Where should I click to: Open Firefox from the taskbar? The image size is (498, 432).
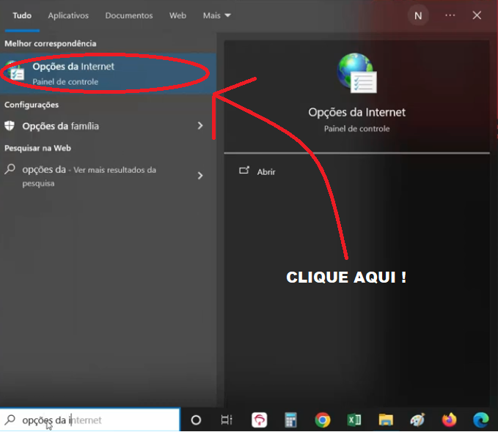click(x=449, y=420)
